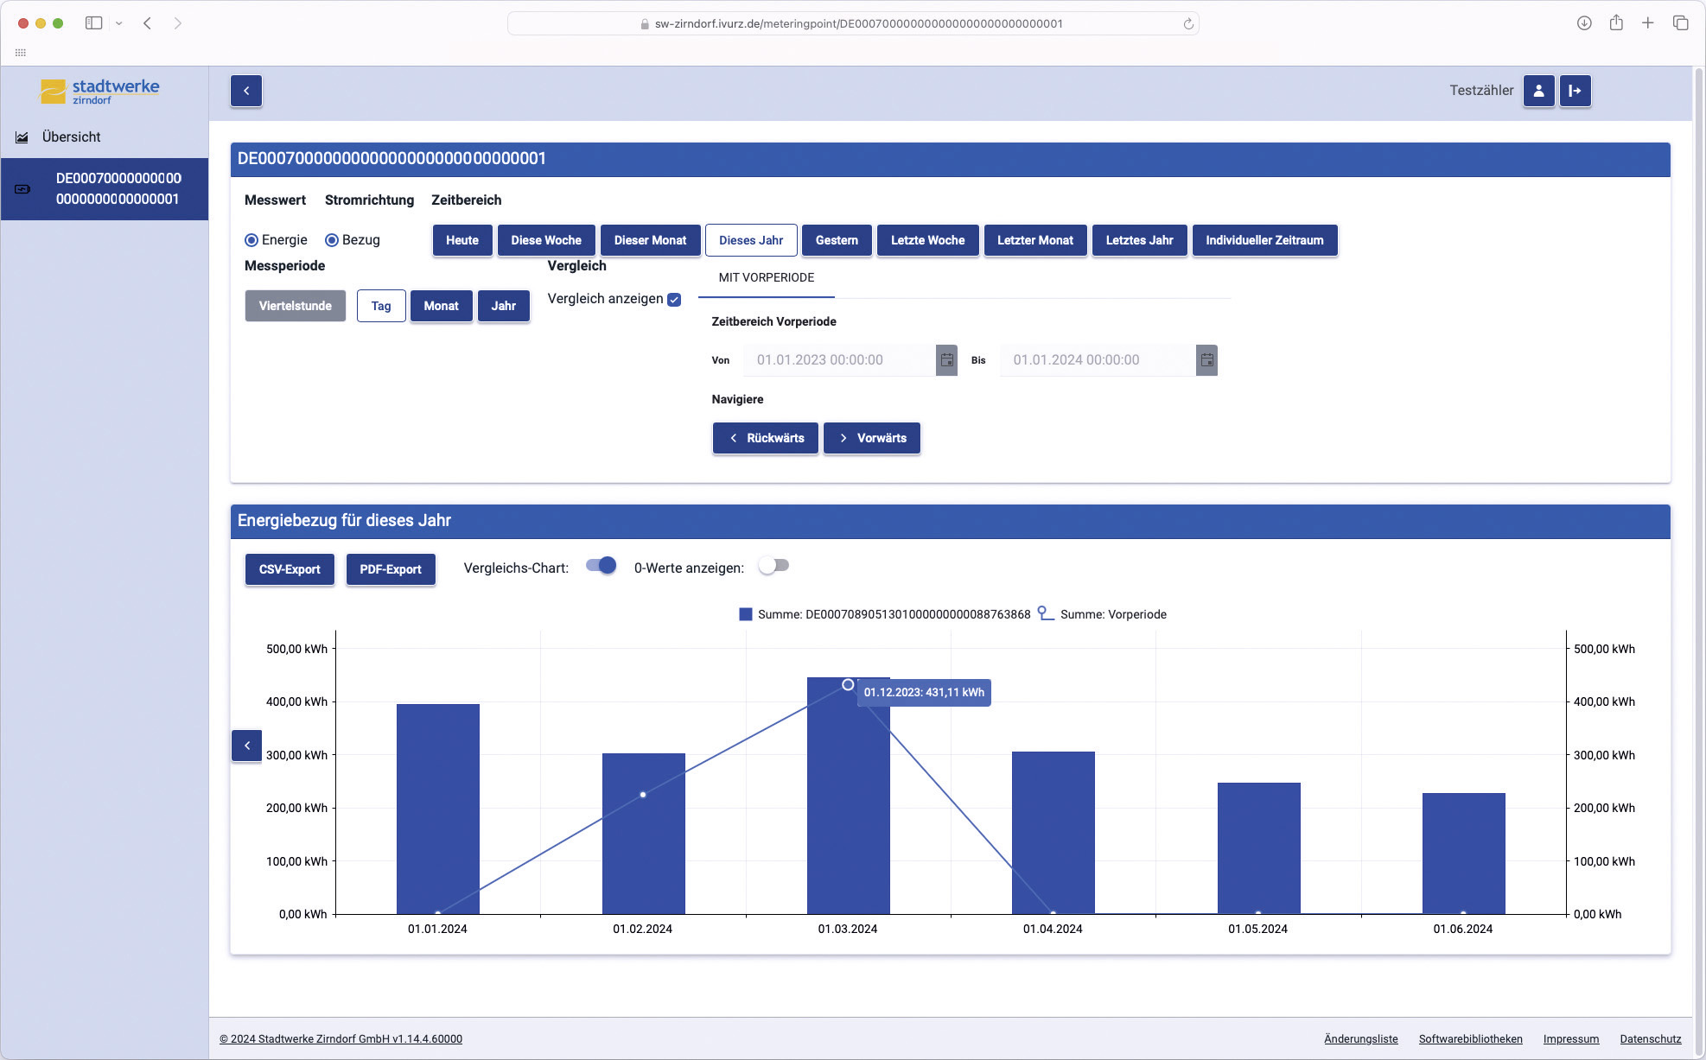Open the 'Von' date calendar picker

[x=946, y=360]
